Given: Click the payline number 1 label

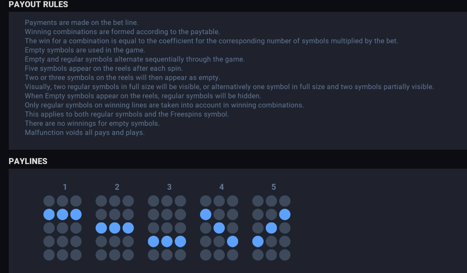Looking at the screenshot, I should click(65, 187).
